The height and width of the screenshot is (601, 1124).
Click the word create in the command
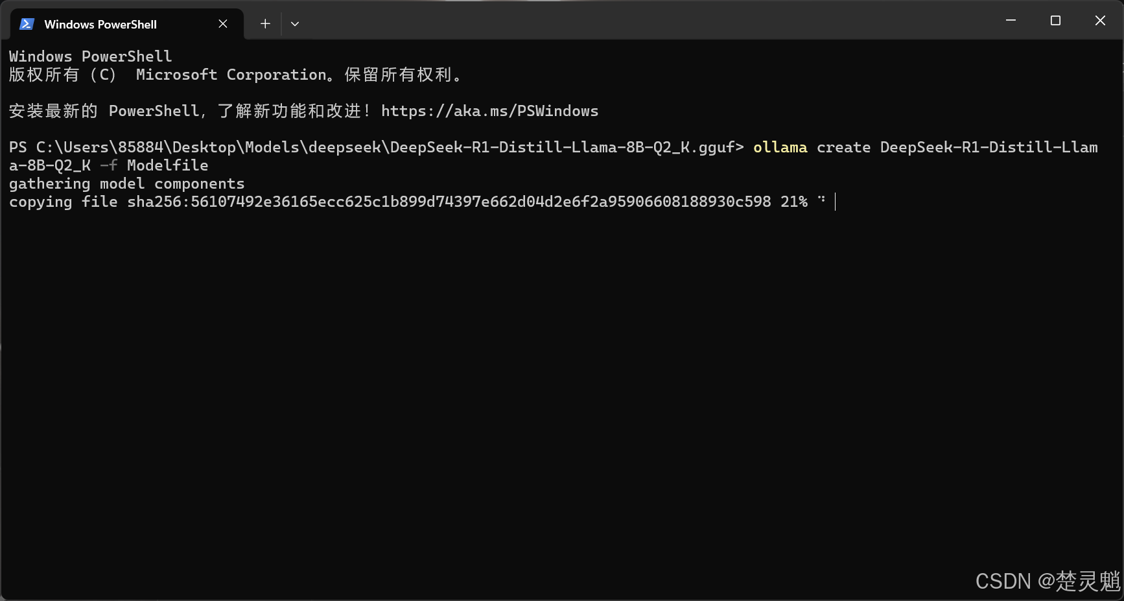(843, 147)
